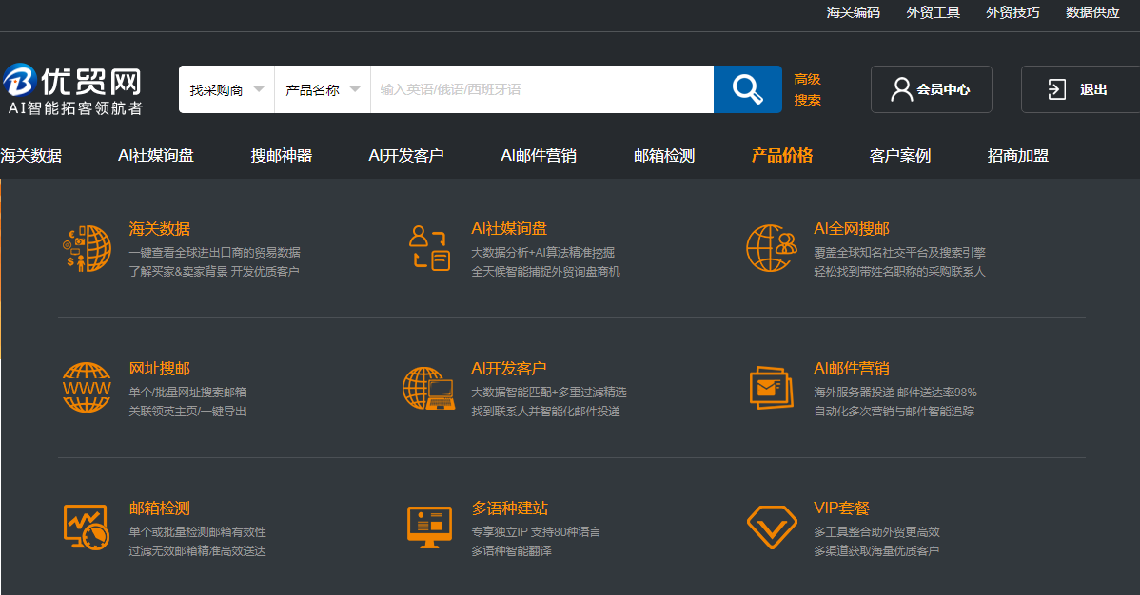This screenshot has width=1140, height=595.
Task: Open the 会员中心 button label
Action: tap(943, 89)
